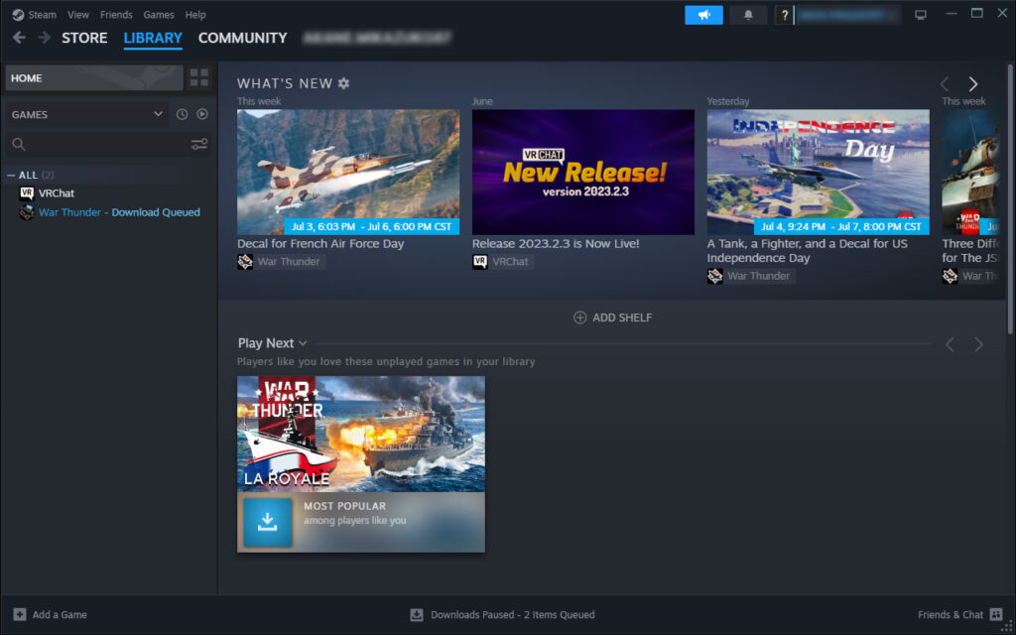The height and width of the screenshot is (635, 1016).
Task: Select War Thunder - Download Queued entry
Action: coord(119,212)
